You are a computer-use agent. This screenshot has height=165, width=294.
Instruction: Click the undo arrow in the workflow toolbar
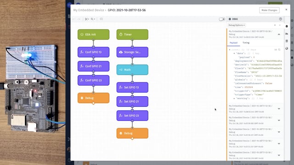coord(74,19)
